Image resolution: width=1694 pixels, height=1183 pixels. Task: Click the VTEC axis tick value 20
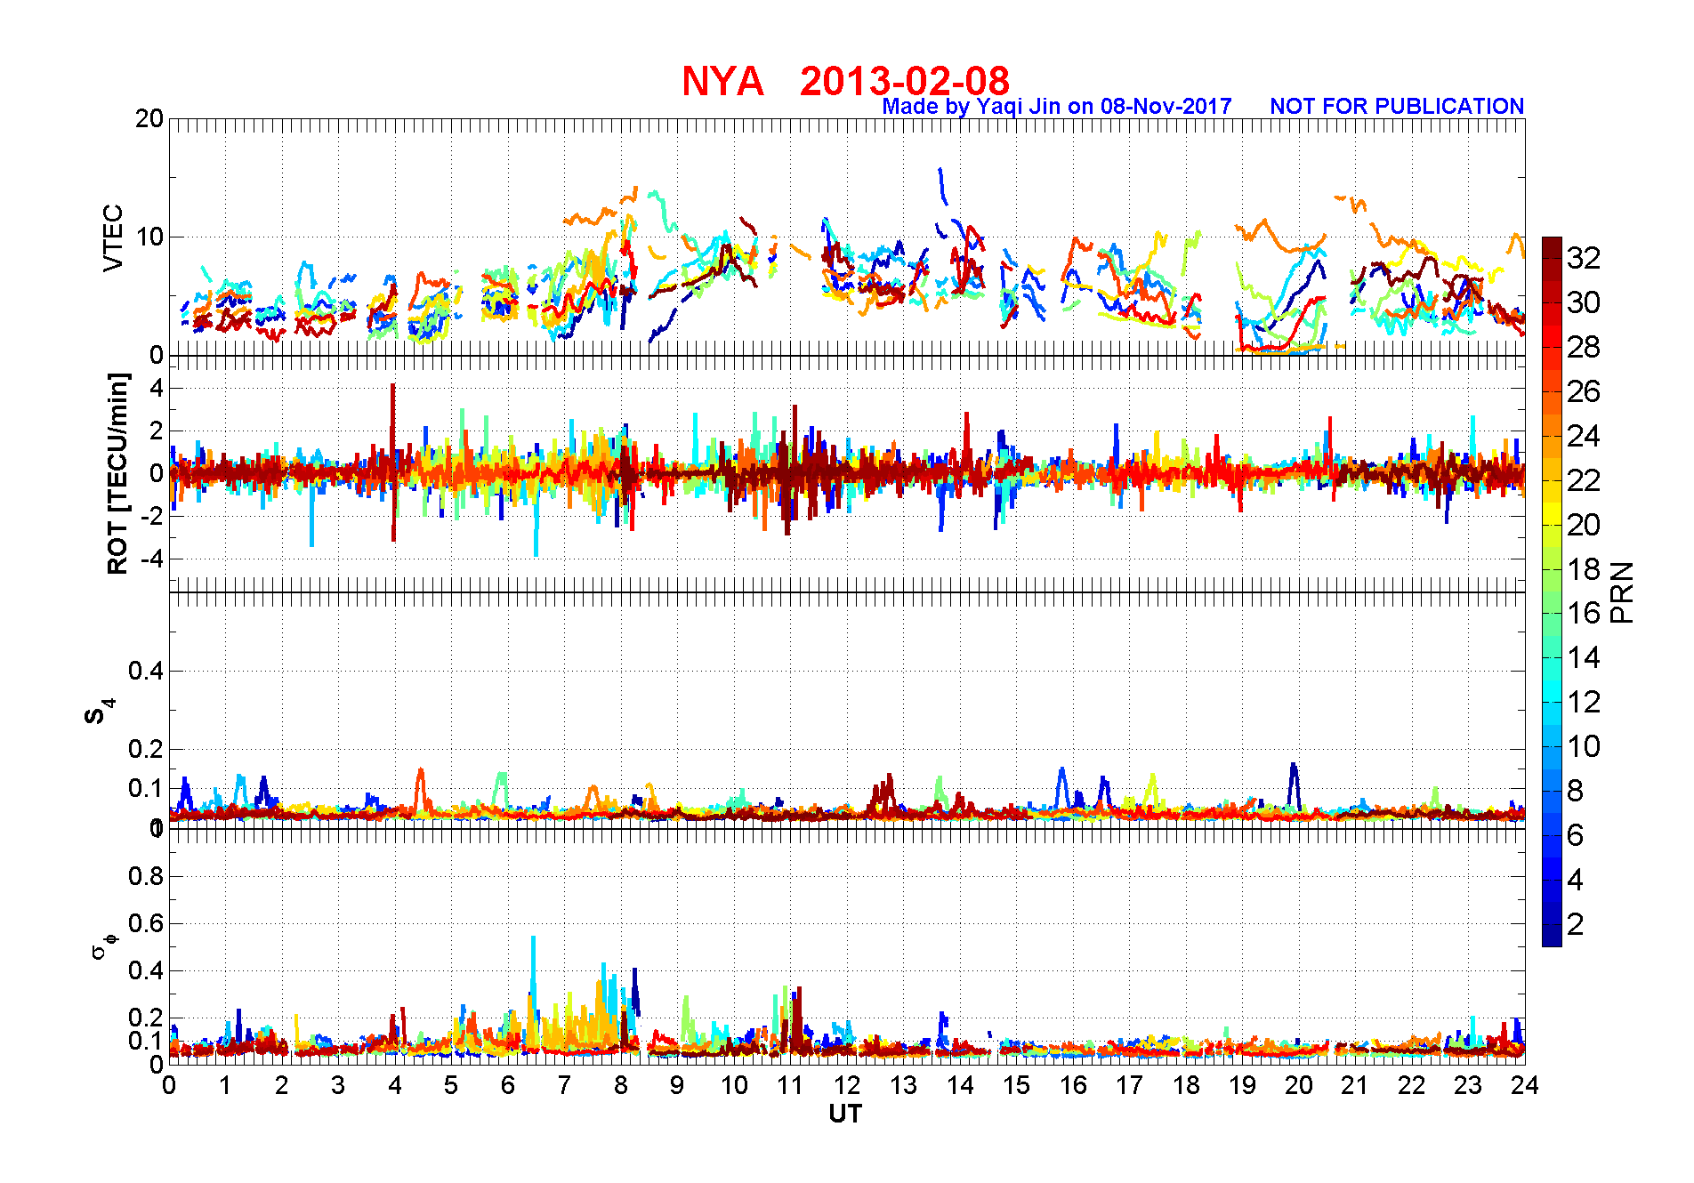[x=149, y=119]
